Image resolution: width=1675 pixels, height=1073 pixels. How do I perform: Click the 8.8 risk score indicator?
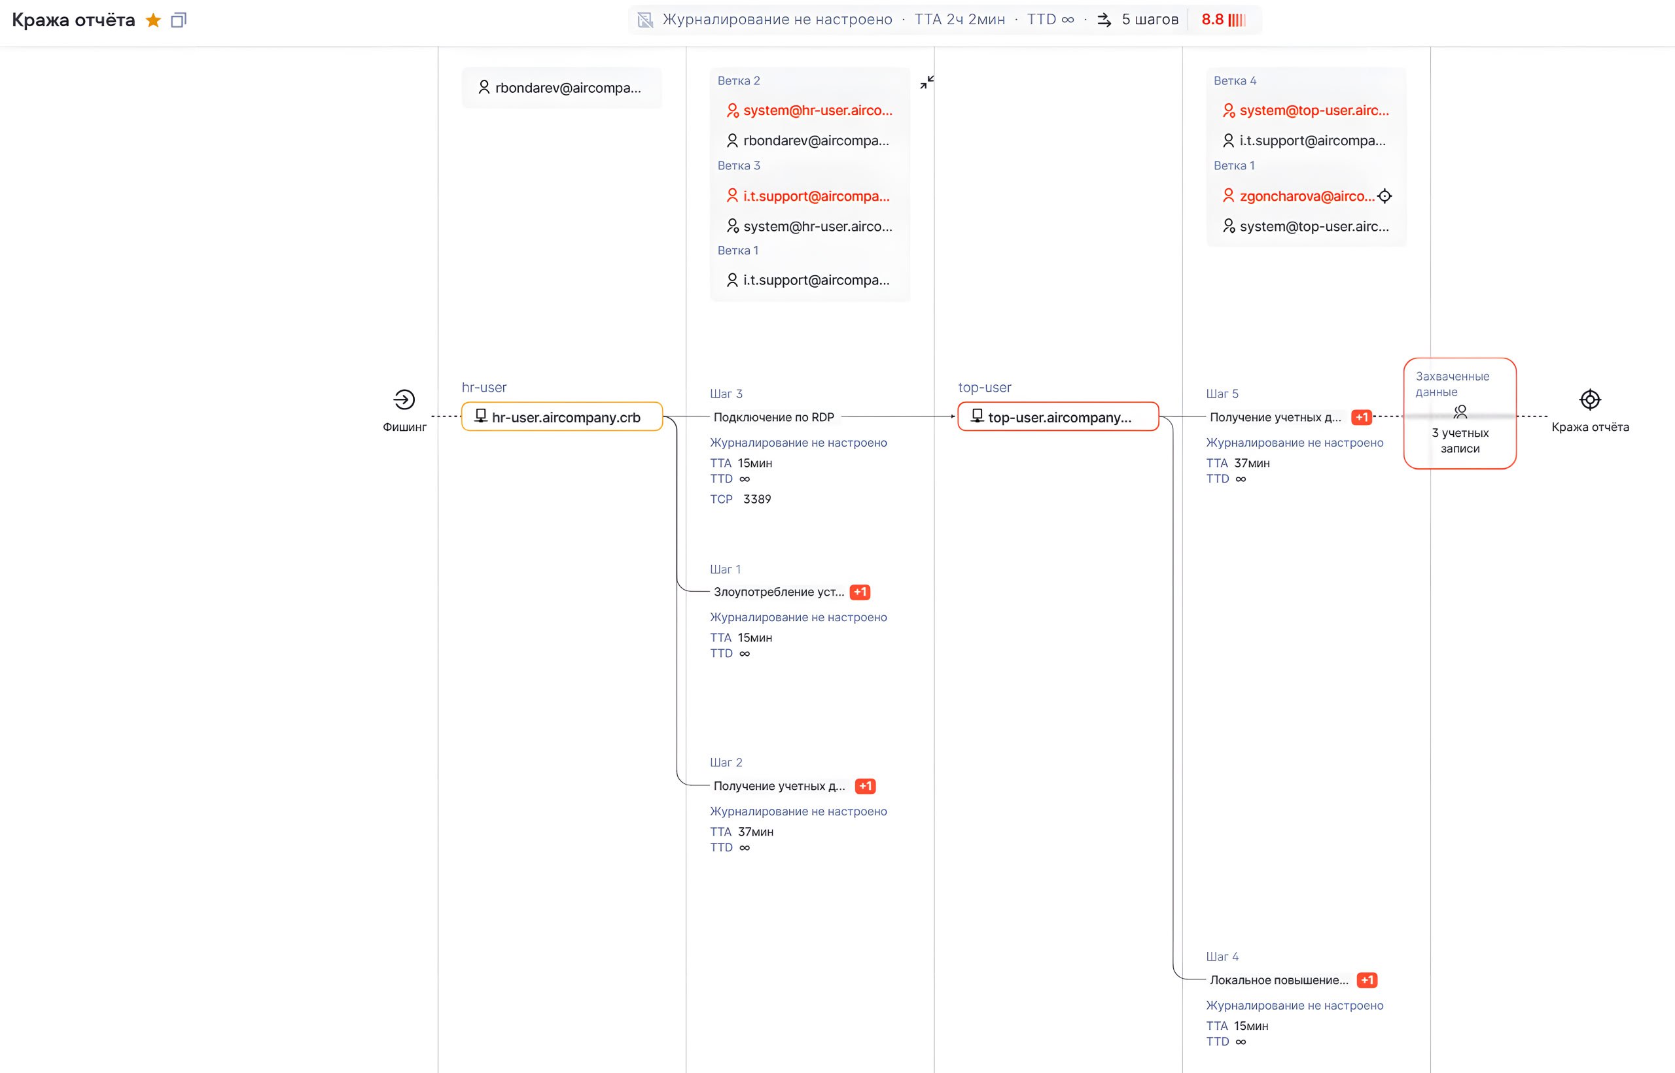pyautogui.click(x=1223, y=20)
